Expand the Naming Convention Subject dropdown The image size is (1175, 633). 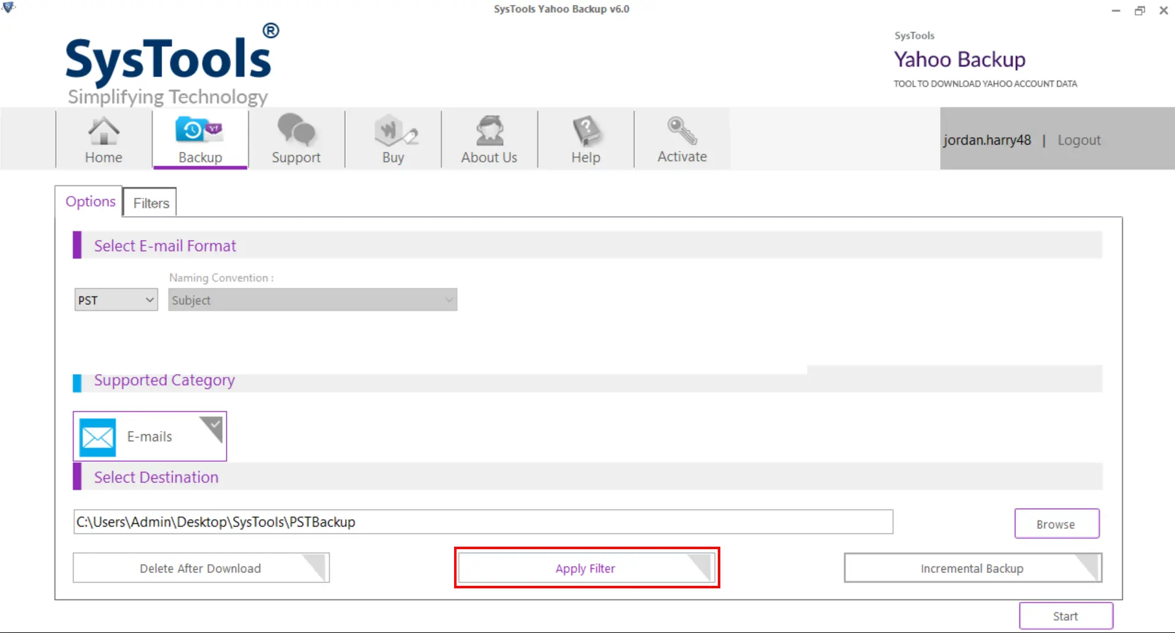(313, 300)
